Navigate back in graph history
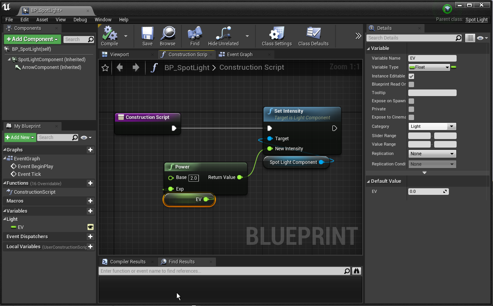The width and height of the screenshot is (493, 306). (x=120, y=68)
